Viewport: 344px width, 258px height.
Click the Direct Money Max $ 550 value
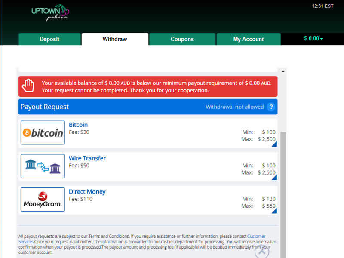[269, 206]
